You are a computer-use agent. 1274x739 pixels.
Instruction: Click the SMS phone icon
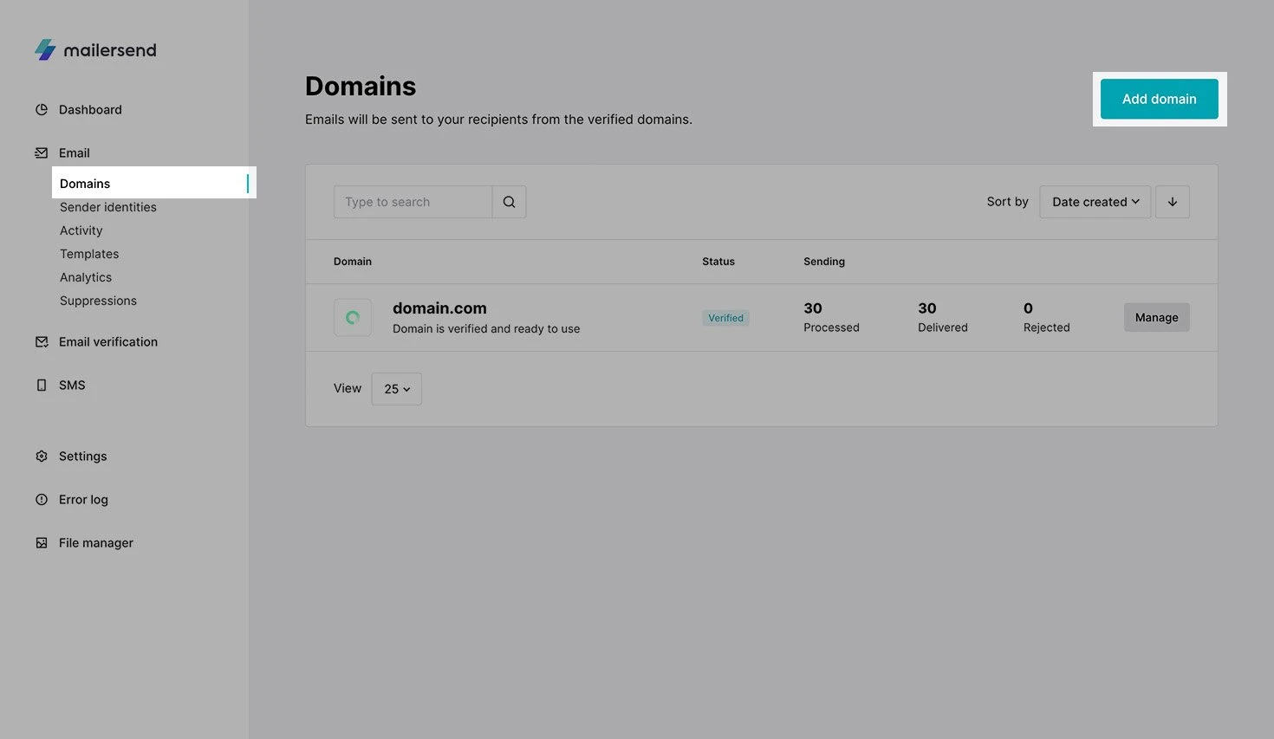click(x=42, y=386)
